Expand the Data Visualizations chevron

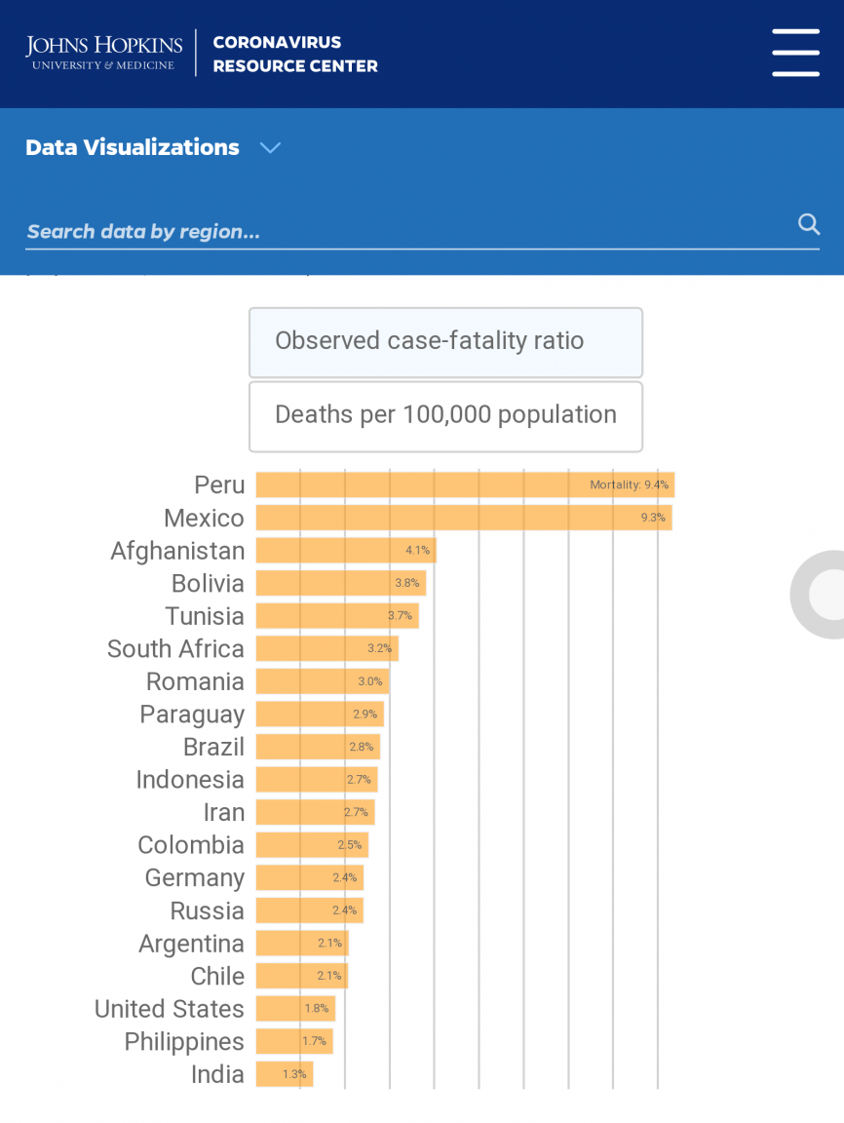(x=270, y=148)
